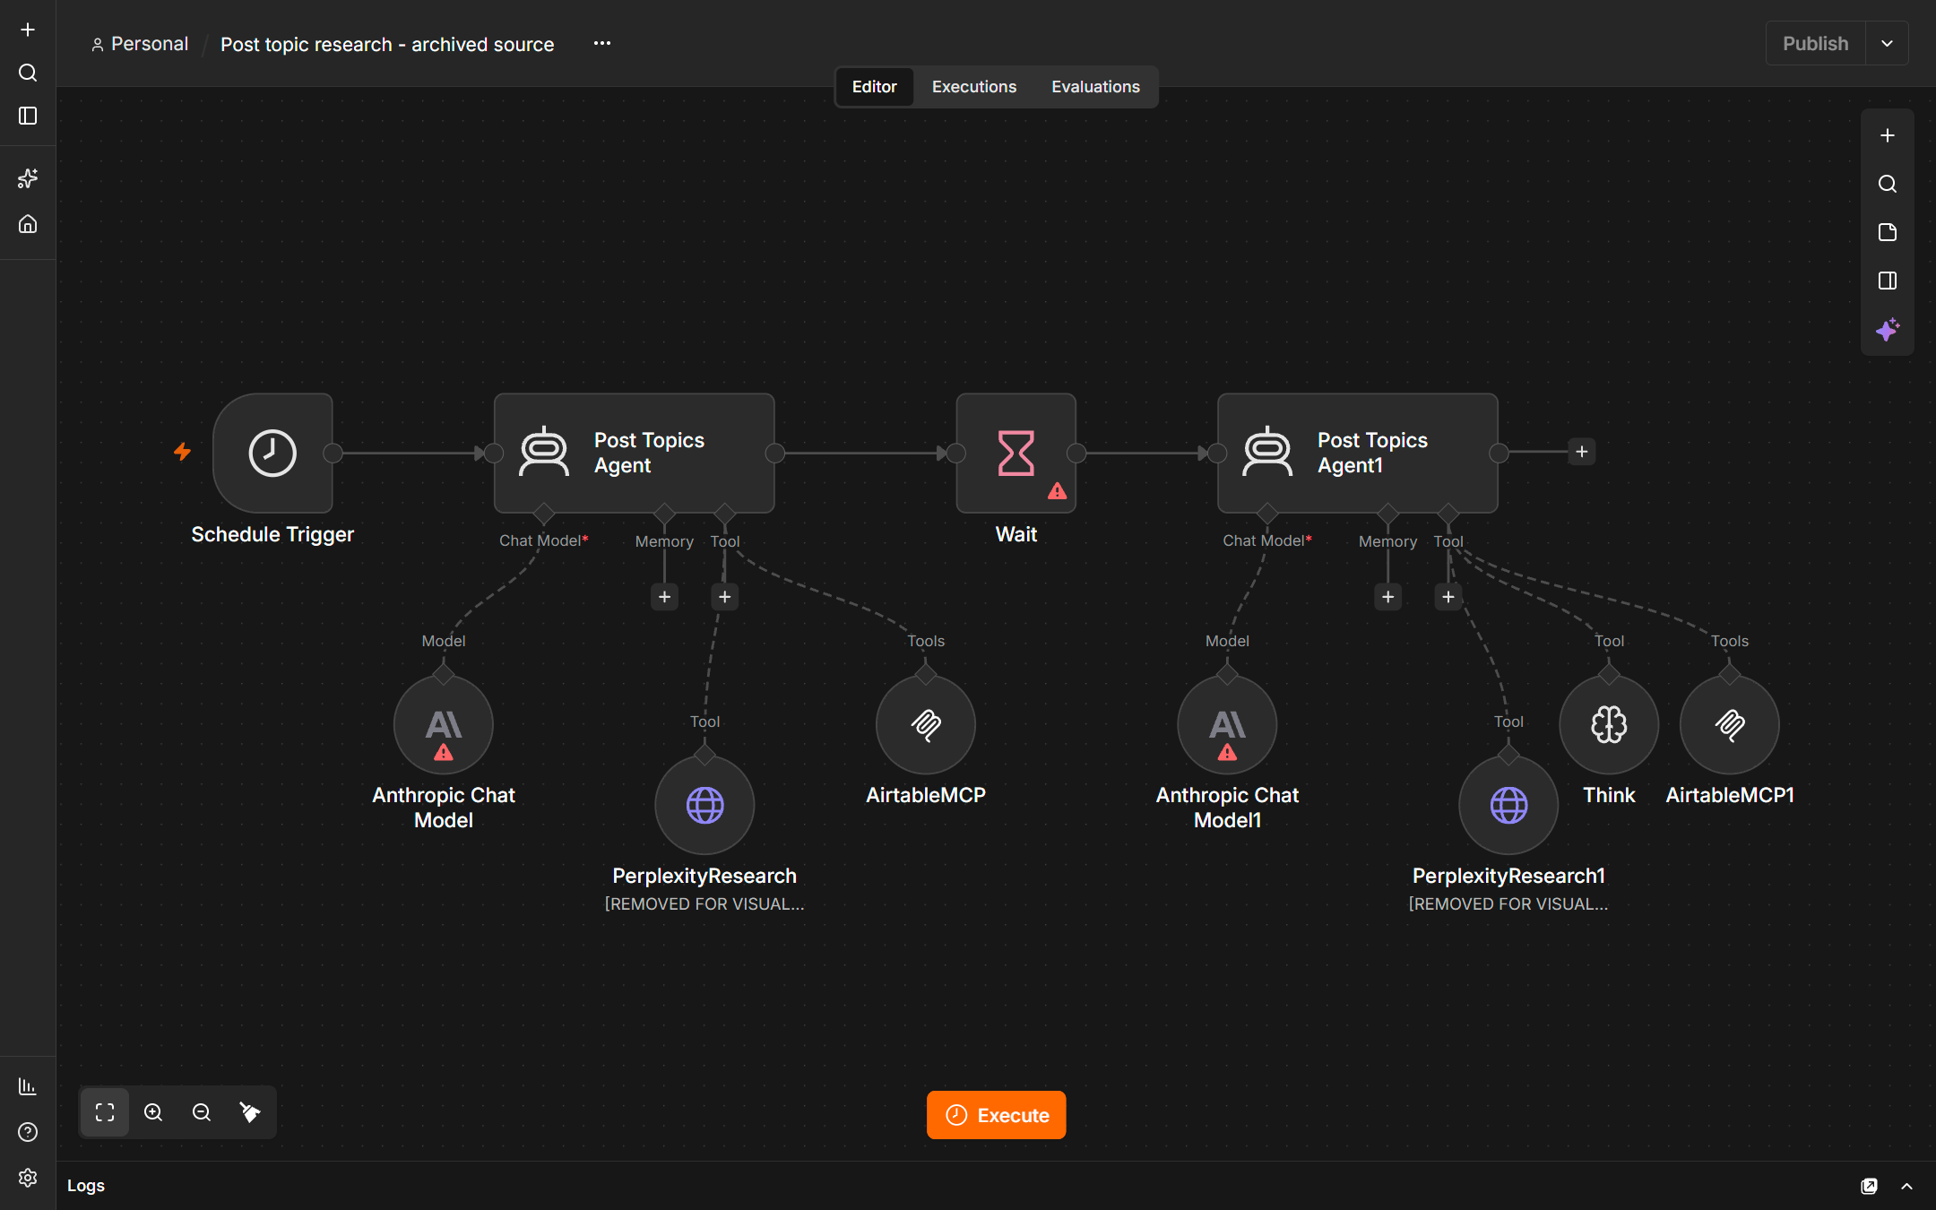Click the fit-to-view zoom icon

(x=105, y=1112)
